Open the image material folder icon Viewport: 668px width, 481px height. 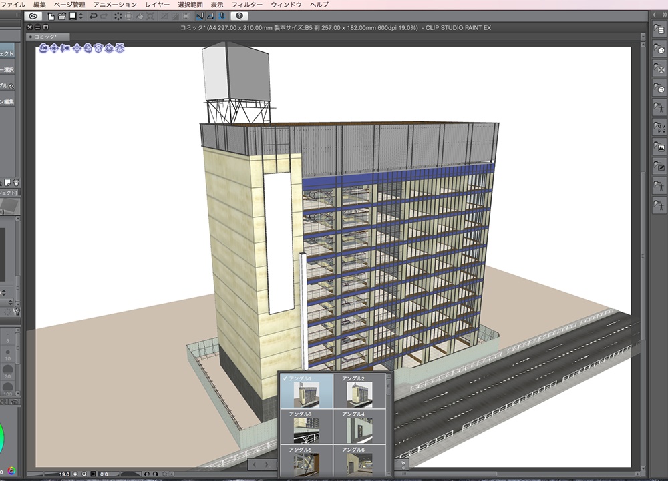pos(659,147)
